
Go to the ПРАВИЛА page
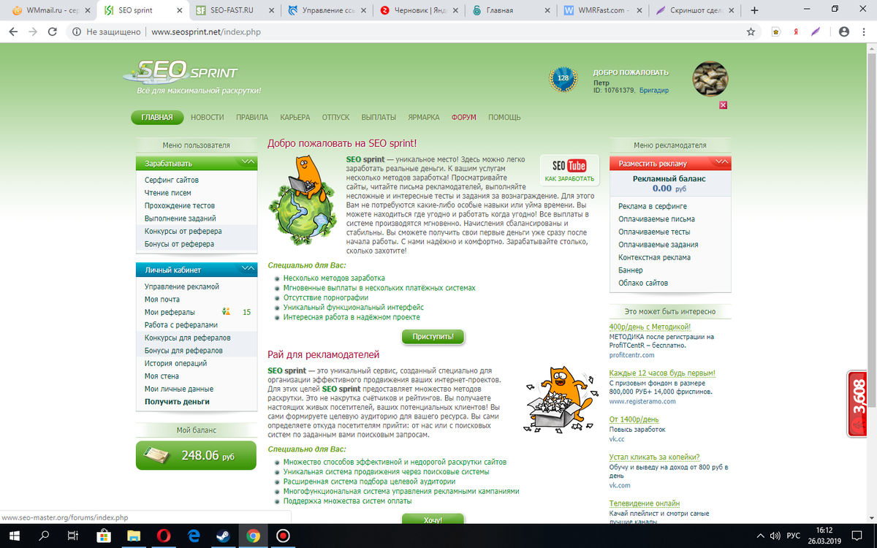coord(252,117)
